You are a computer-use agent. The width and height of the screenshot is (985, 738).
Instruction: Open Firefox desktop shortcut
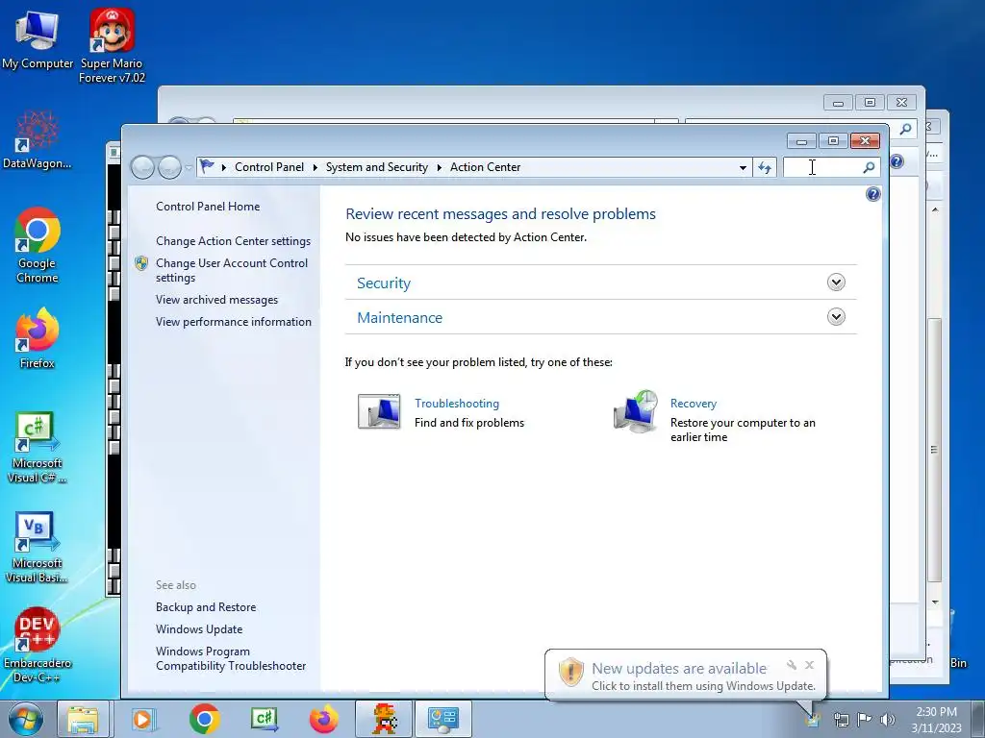(x=37, y=339)
